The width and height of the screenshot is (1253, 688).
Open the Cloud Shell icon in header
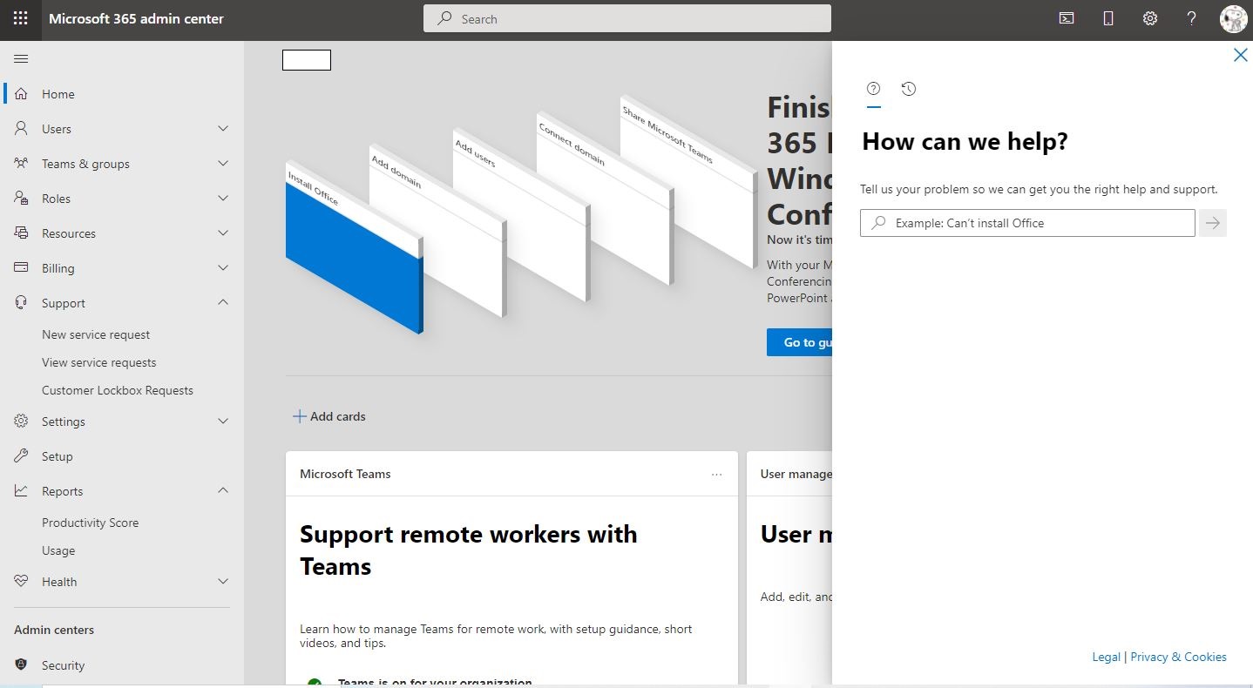point(1066,18)
